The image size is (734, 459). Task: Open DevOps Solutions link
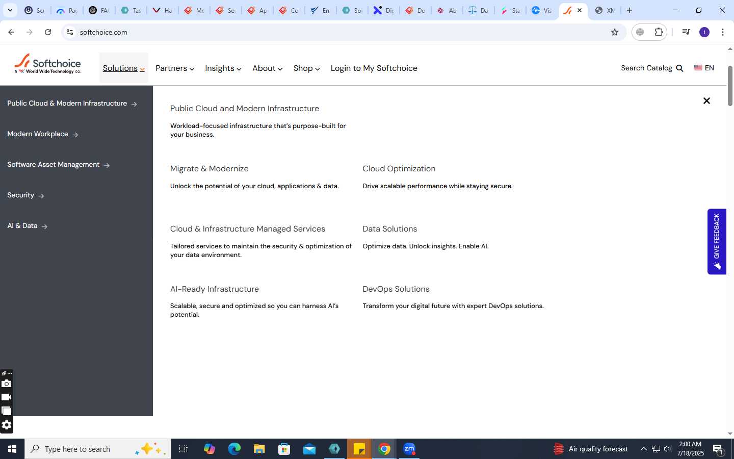tap(396, 289)
